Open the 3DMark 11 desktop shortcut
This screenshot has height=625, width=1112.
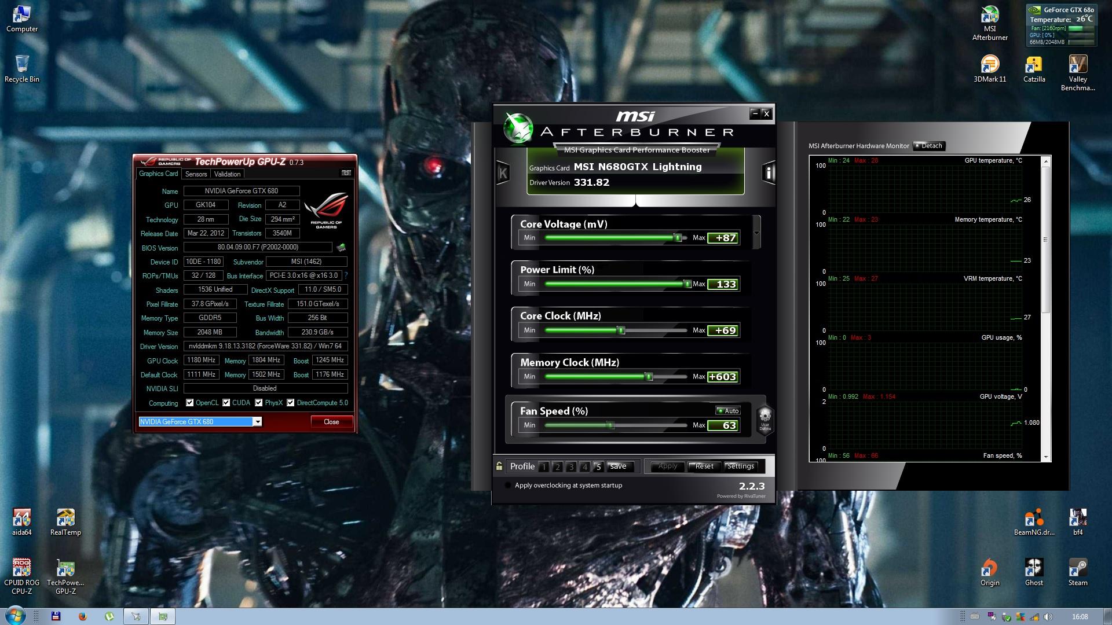point(990,69)
